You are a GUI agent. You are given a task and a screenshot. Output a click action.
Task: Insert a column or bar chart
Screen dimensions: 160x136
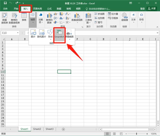click(x=56, y=14)
